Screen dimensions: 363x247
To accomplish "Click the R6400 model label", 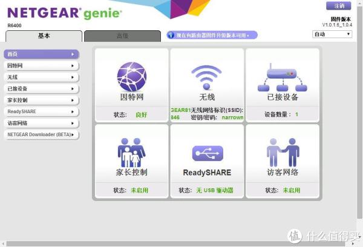I will click(x=15, y=25).
